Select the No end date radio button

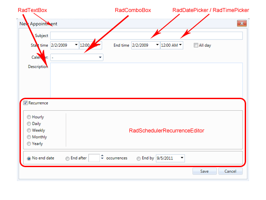point(29,158)
